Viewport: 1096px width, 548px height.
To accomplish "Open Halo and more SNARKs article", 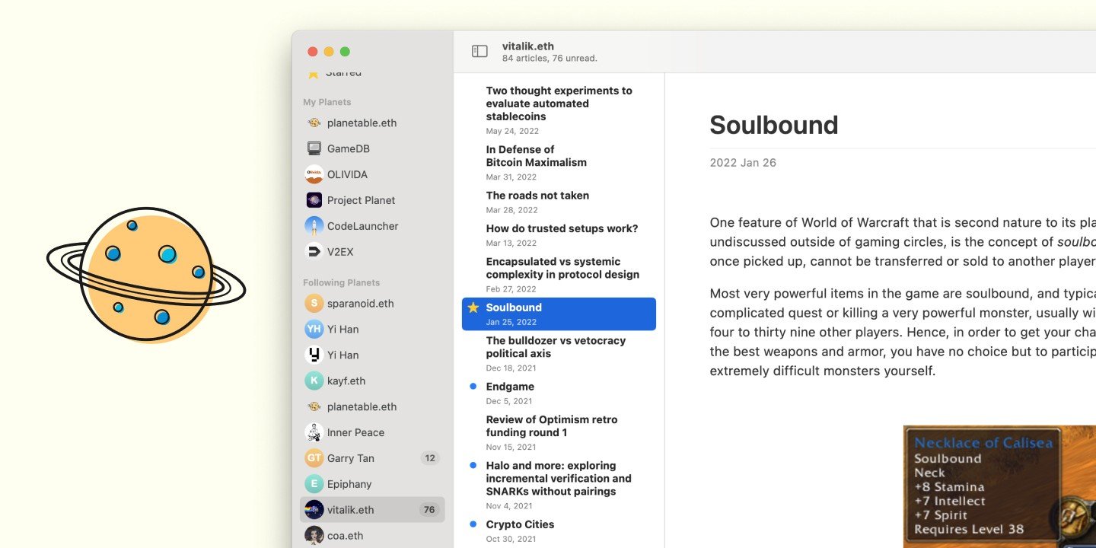I will (x=559, y=485).
